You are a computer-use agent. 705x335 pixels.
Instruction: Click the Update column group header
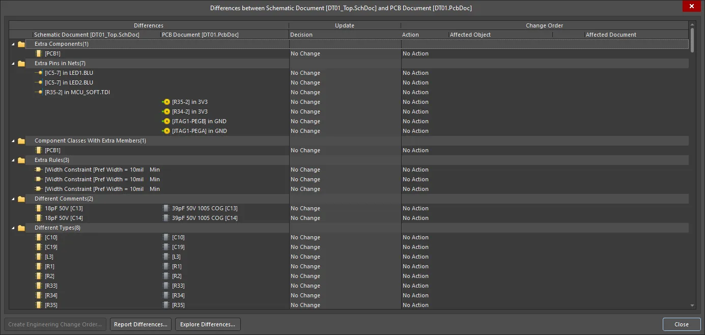pos(345,25)
